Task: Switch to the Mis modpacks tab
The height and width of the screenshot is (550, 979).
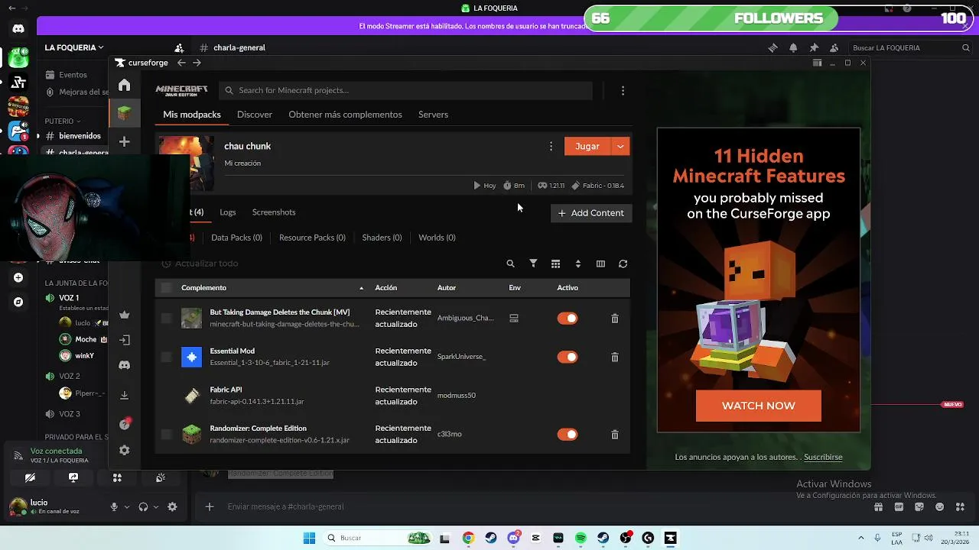Action: point(192,115)
